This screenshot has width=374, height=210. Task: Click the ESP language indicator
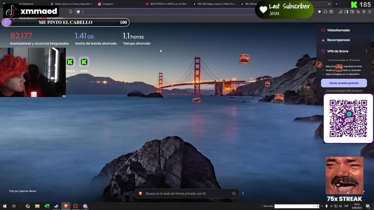(x=346, y=206)
